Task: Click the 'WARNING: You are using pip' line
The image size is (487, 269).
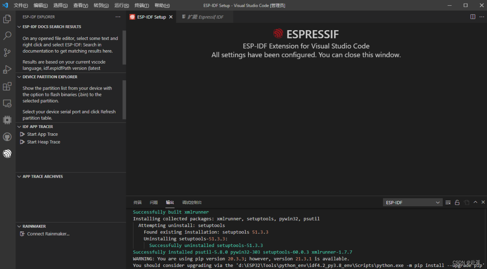Action: coord(241,259)
